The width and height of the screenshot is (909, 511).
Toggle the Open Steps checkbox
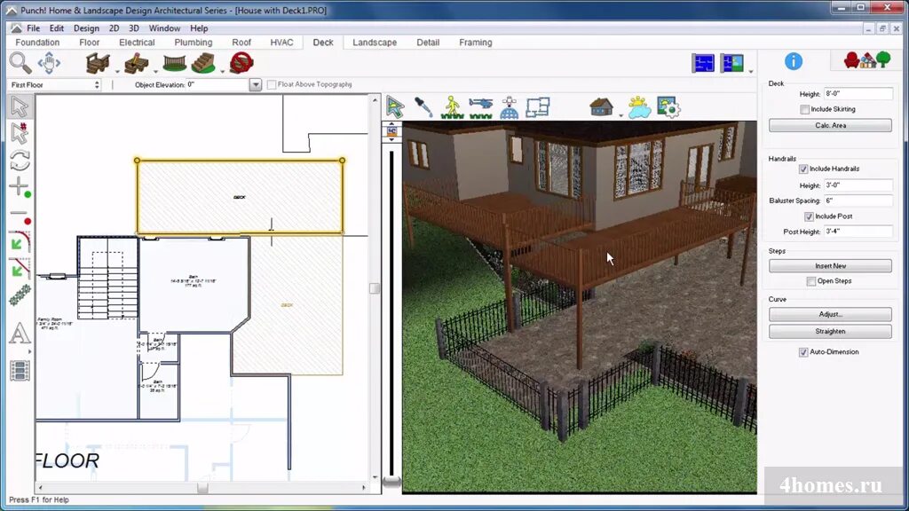pyautogui.click(x=811, y=281)
